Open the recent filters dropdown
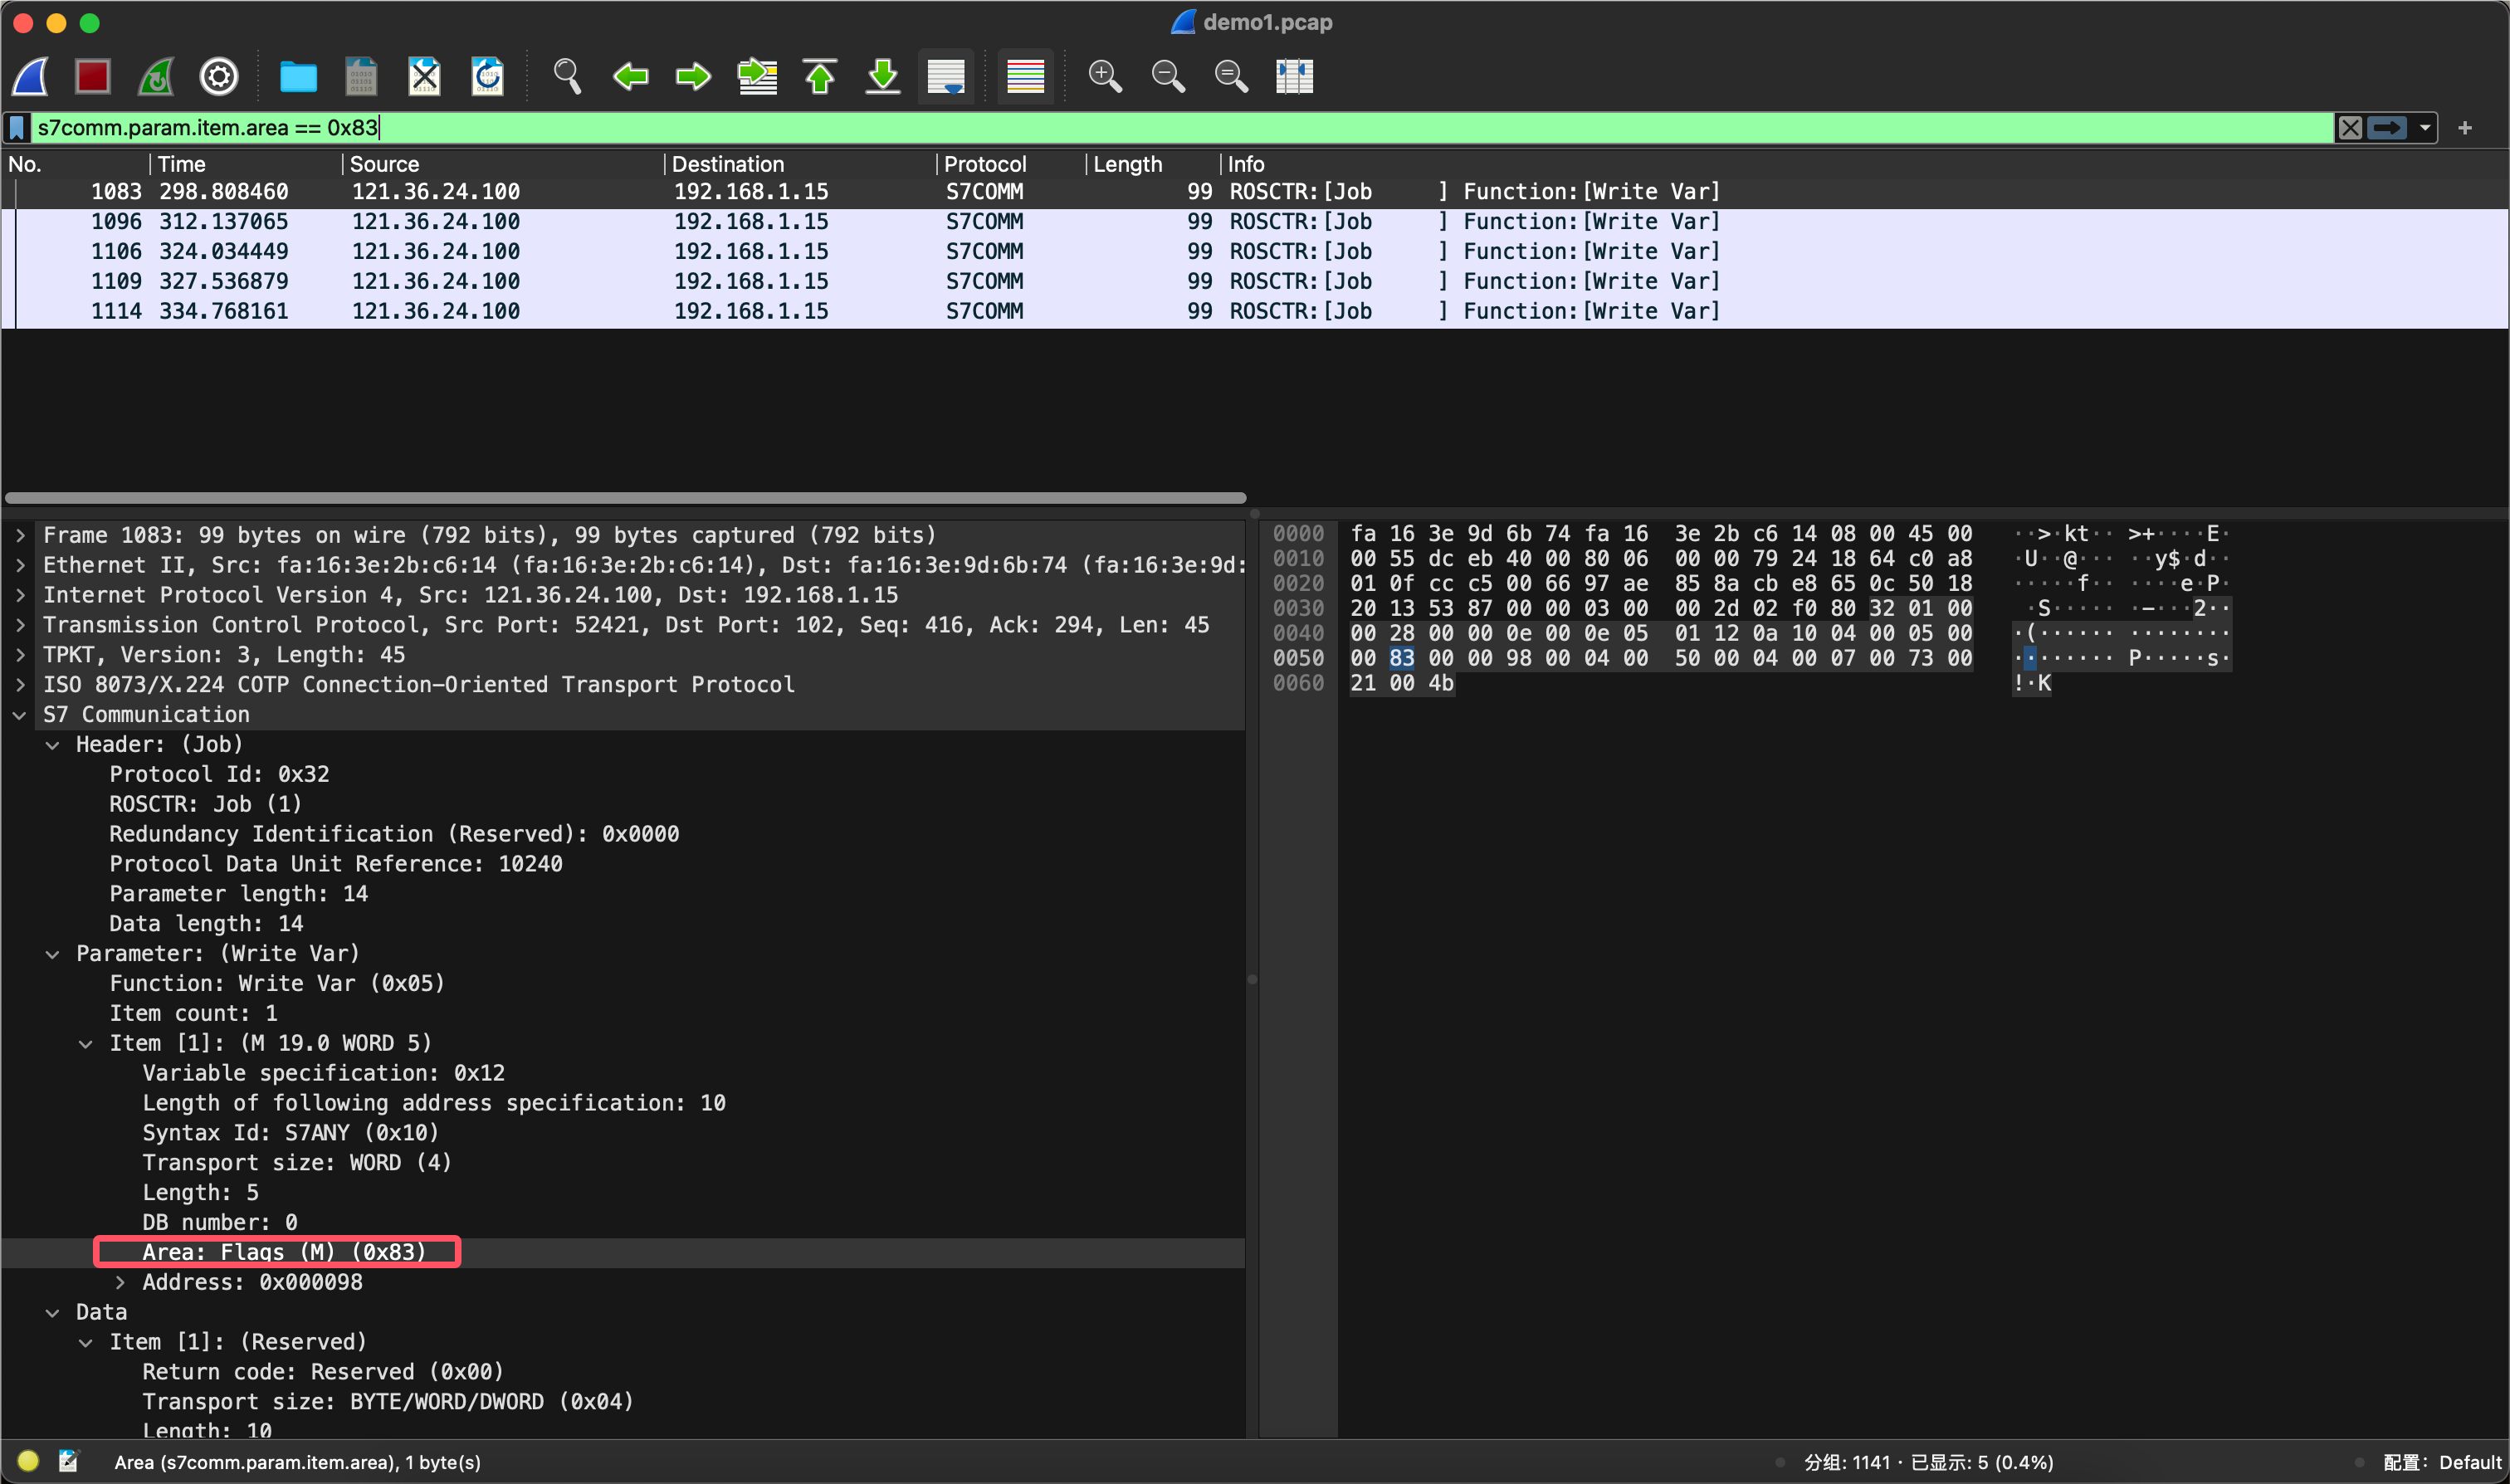Image resolution: width=2510 pixels, height=1484 pixels. click(2425, 128)
